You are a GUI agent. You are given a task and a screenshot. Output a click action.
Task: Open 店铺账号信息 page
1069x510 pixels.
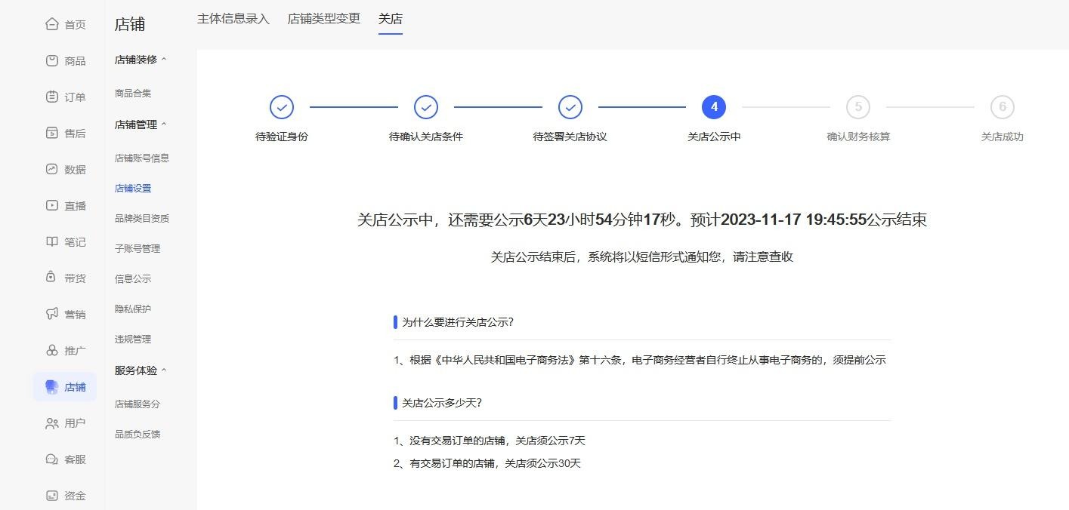pyautogui.click(x=142, y=158)
